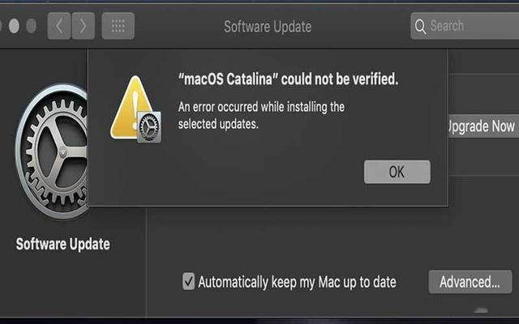Zoom the Software Update window
Viewport: 519px width, 324px height.
click(31, 26)
